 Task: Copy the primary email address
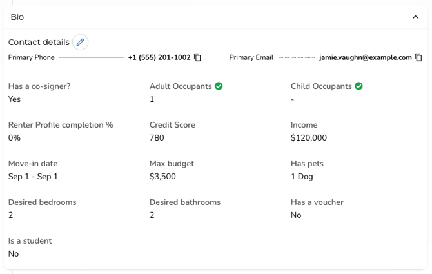(x=418, y=57)
